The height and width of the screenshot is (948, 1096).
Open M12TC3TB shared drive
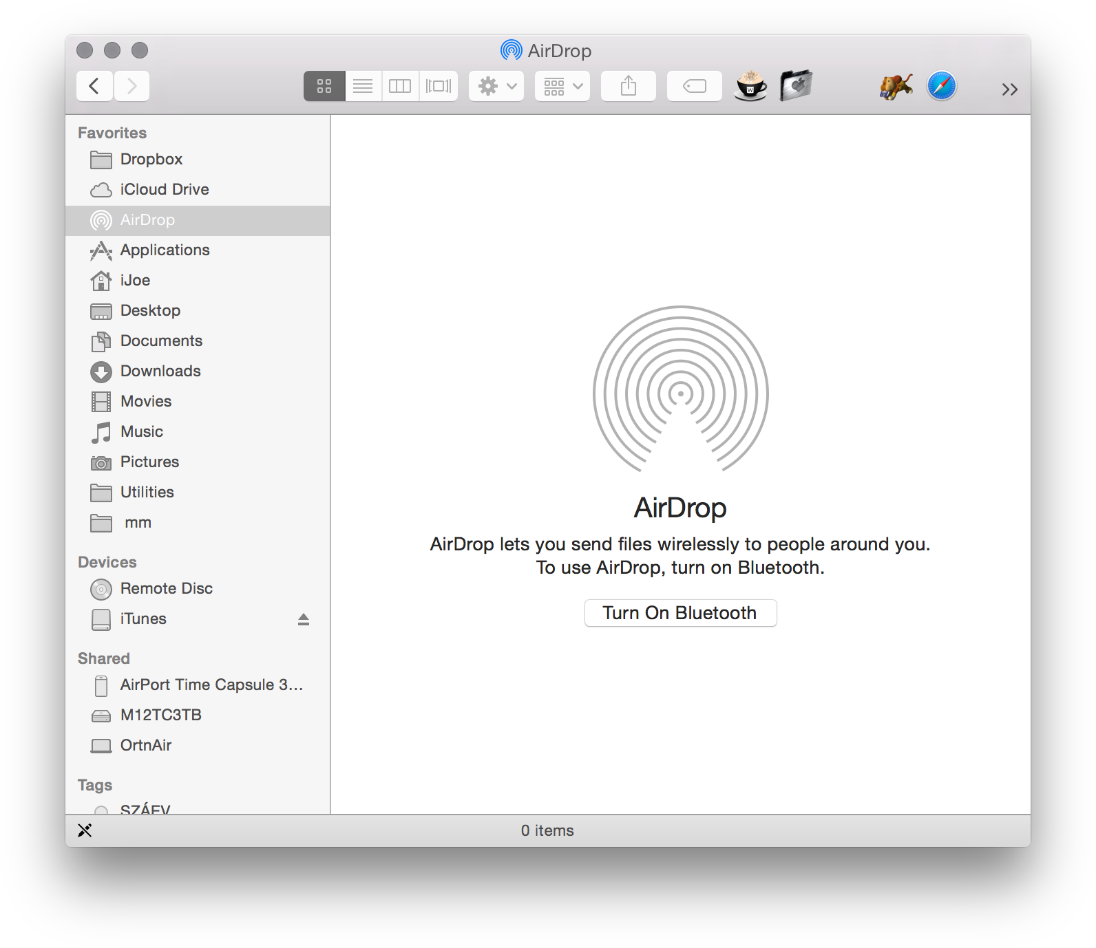[198, 715]
